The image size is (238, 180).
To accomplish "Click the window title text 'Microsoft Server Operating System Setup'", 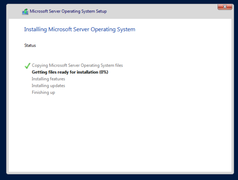I will point(68,11).
